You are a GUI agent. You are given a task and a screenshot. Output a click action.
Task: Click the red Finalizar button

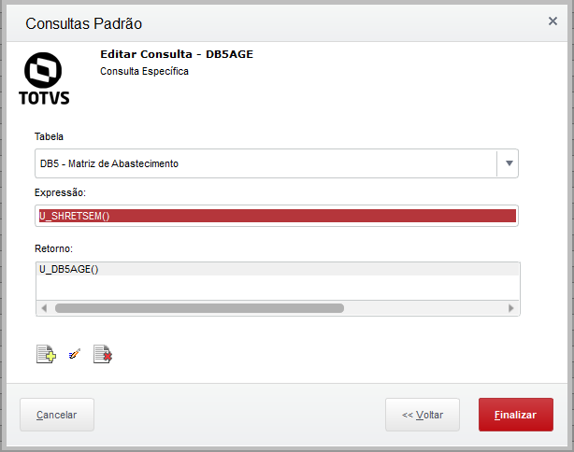pos(516,415)
